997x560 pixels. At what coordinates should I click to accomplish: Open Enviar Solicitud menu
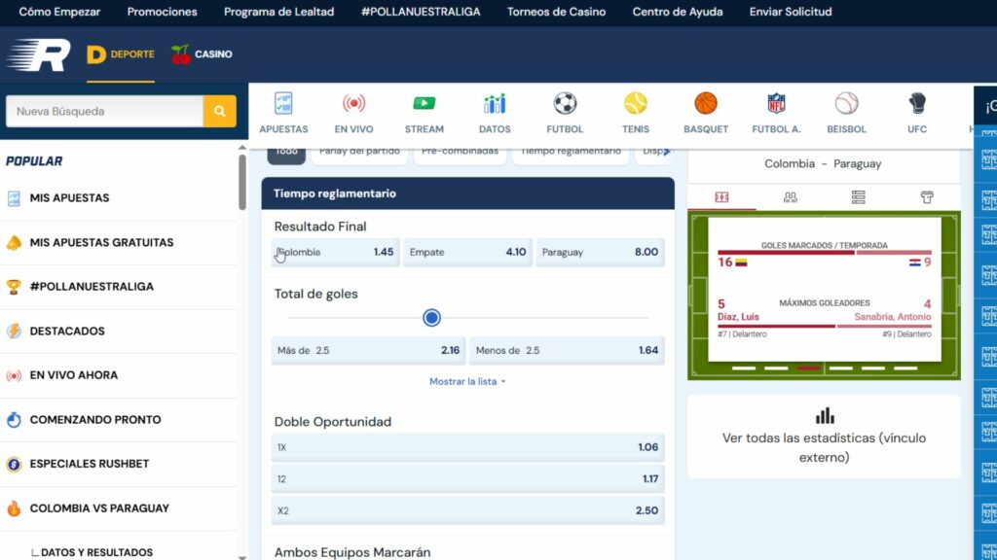[x=791, y=12]
